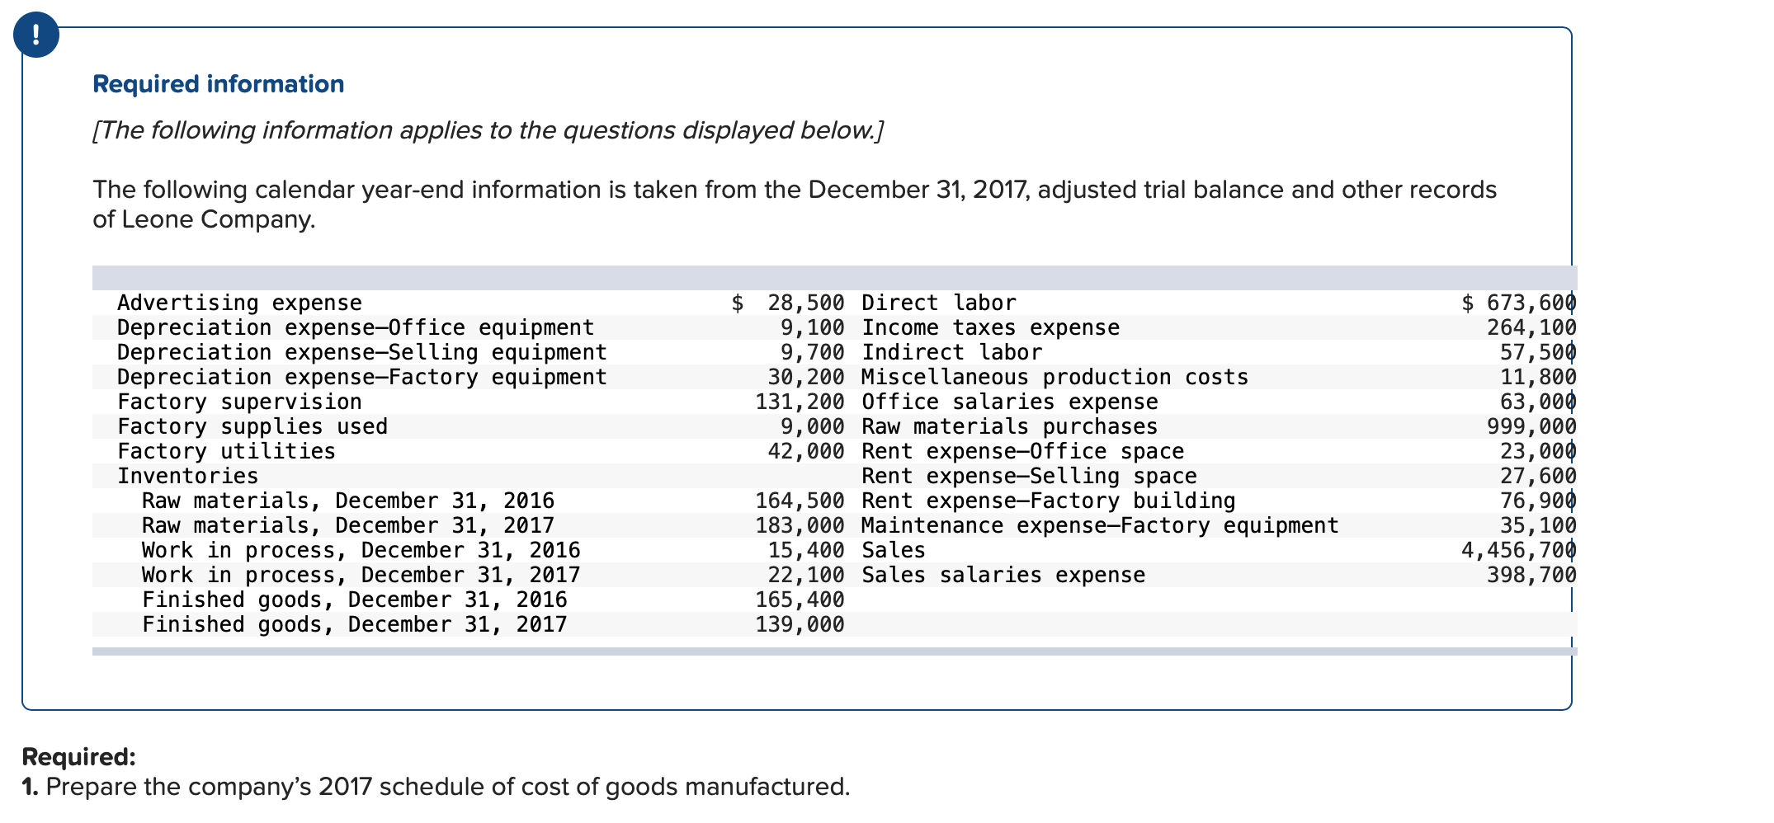
Task: Click the 11,800 miscellaneous production costs value
Action: pyautogui.click(x=1538, y=377)
